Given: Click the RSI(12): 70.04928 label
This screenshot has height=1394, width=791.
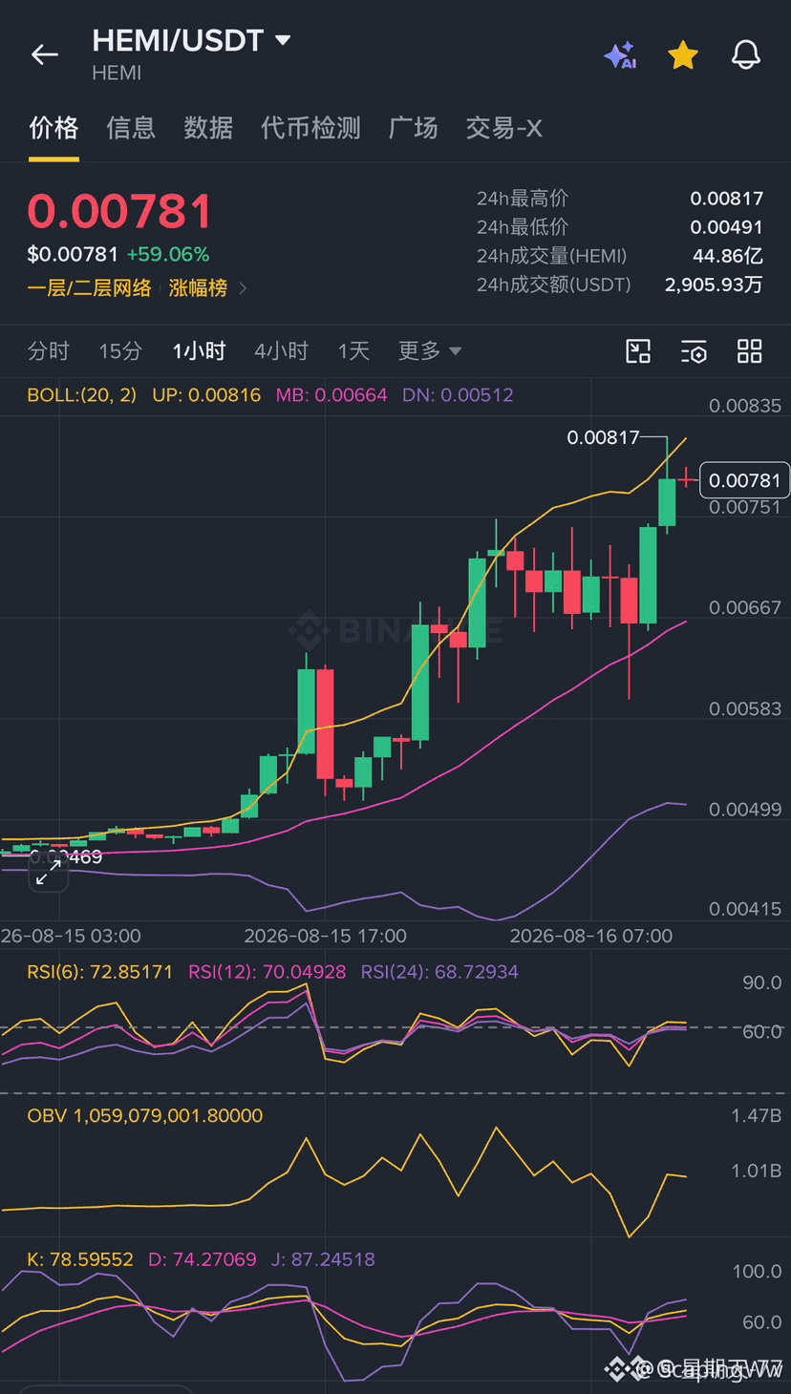Looking at the screenshot, I should point(267,972).
